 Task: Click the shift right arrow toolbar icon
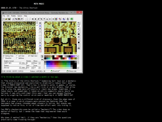[x=53, y=19]
